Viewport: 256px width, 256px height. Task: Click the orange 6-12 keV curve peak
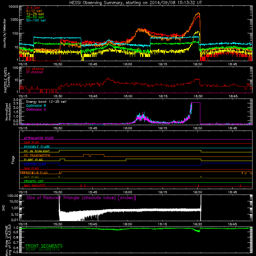(x=198, y=13)
